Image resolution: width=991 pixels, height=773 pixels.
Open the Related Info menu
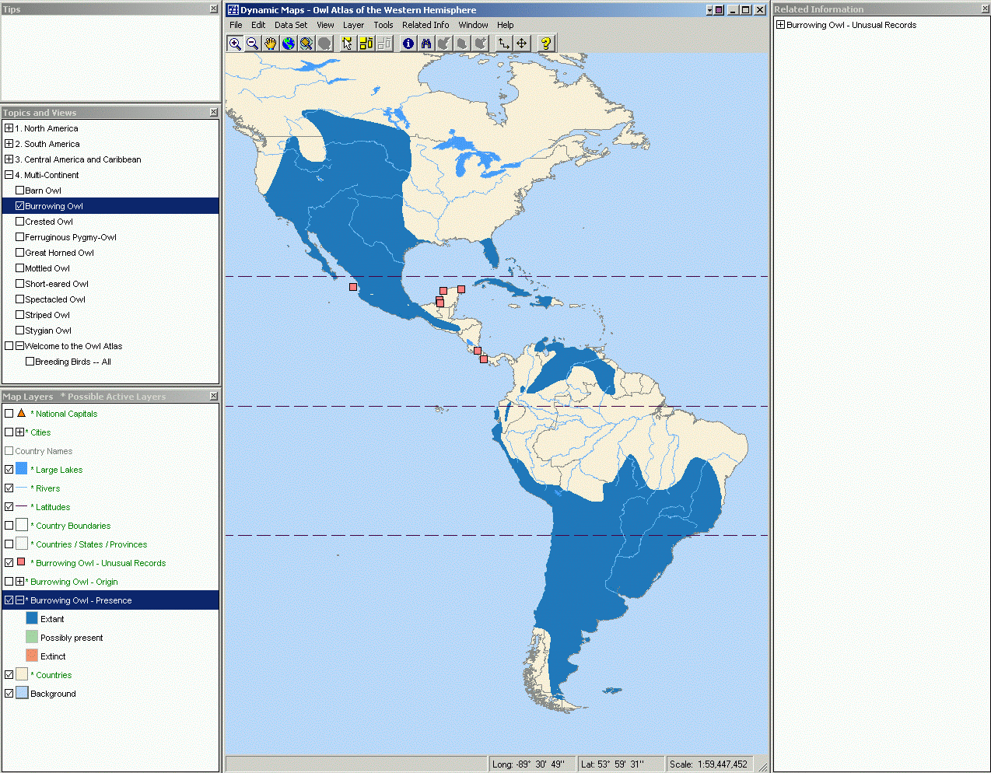coord(425,25)
